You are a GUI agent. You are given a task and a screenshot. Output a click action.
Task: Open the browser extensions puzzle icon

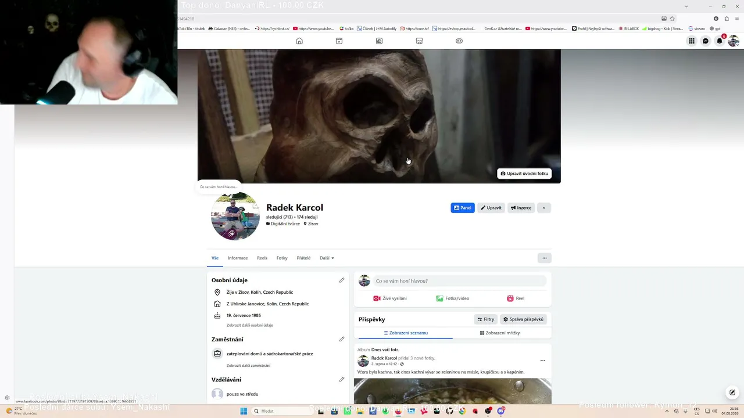point(727,19)
